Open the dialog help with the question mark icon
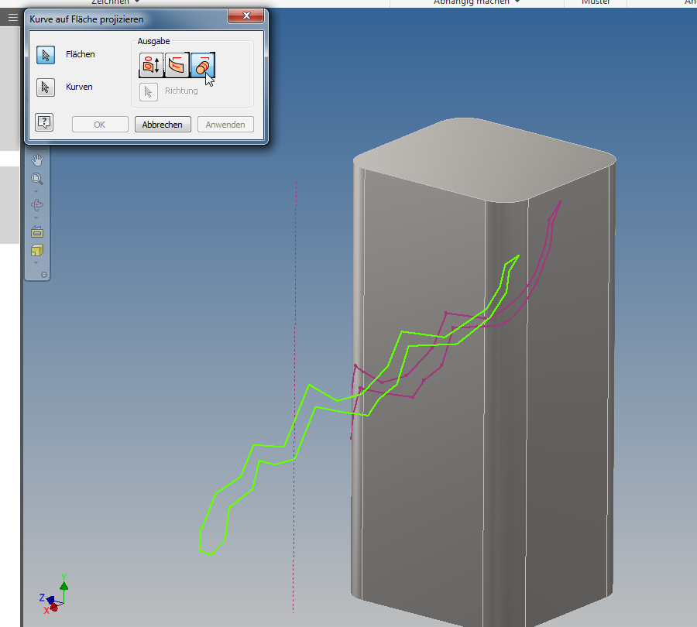The height and width of the screenshot is (627, 697). 44,122
